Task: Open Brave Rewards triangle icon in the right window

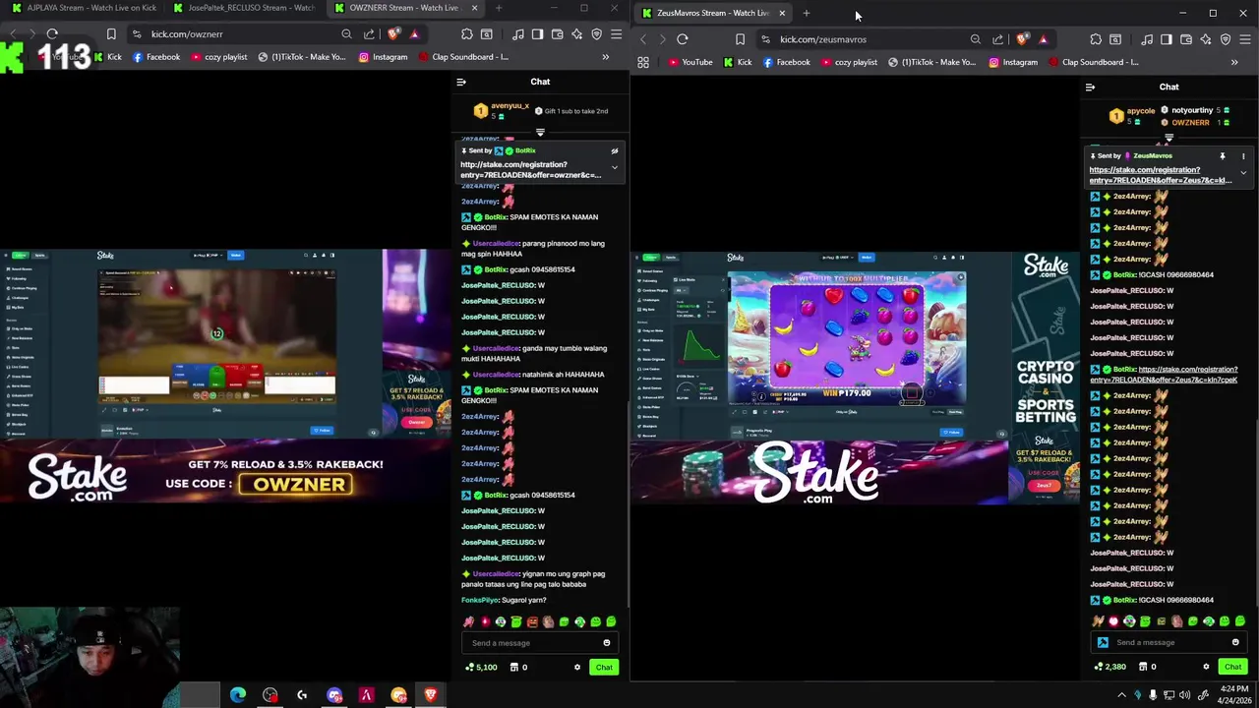Action: (x=1043, y=39)
